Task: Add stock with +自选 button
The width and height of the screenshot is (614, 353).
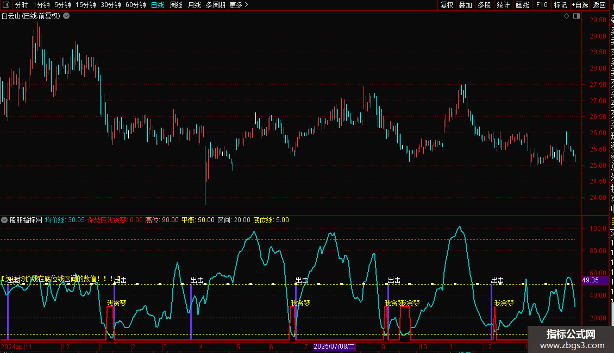Action: tap(580, 5)
